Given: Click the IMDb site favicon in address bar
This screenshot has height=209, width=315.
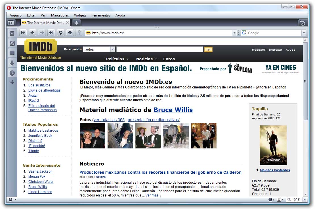Looking at the screenshot, I should (x=88, y=33).
